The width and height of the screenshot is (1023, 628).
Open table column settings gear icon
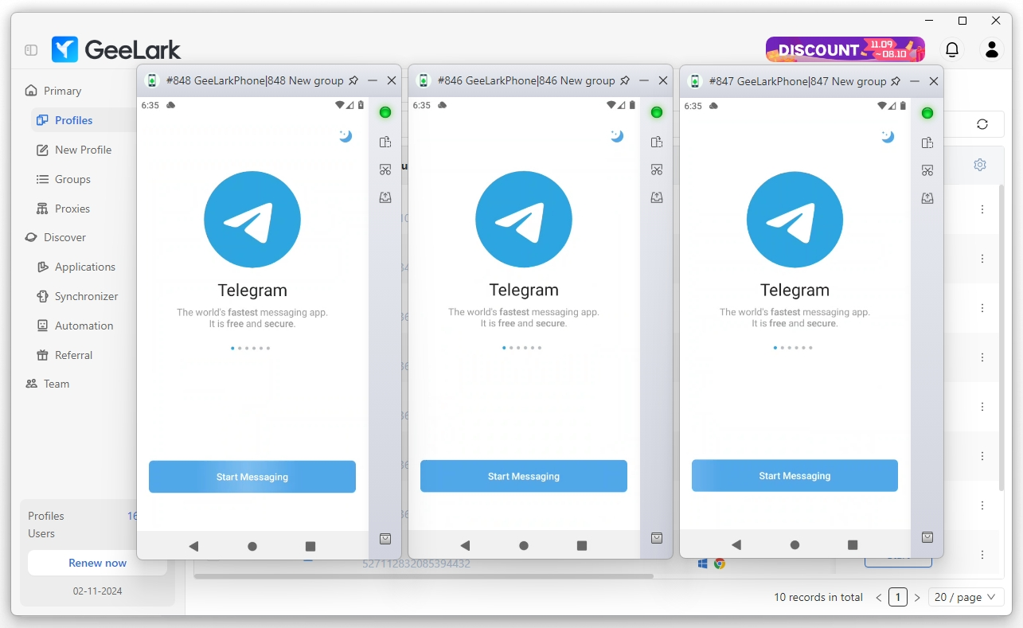[980, 165]
